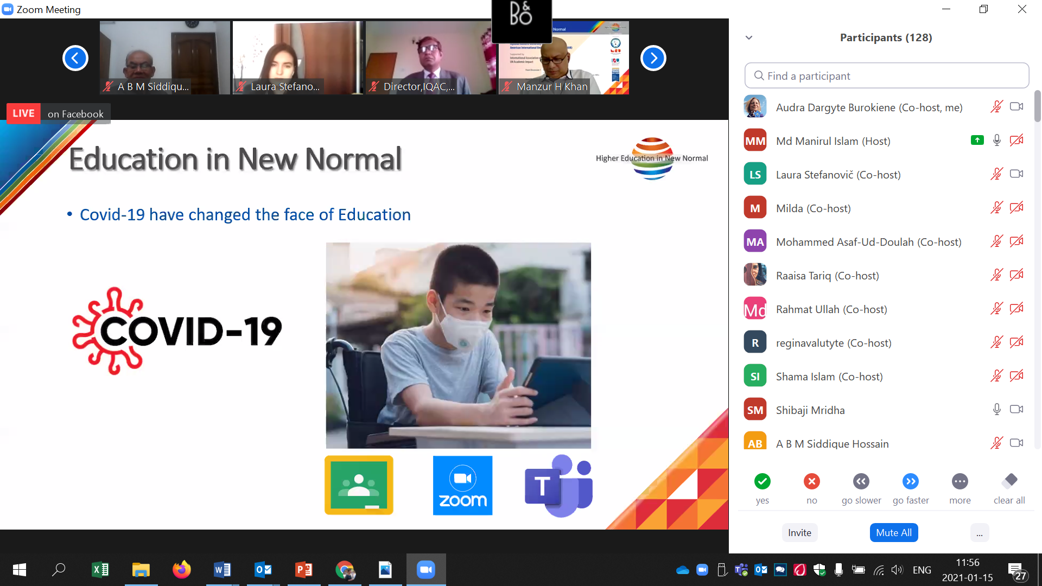
Task: Select Manzur H Khan video thumbnail
Action: click(563, 58)
